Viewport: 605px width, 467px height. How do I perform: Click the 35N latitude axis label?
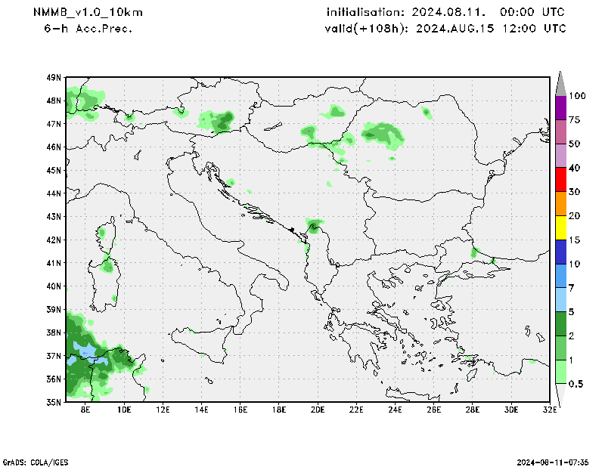click(53, 402)
